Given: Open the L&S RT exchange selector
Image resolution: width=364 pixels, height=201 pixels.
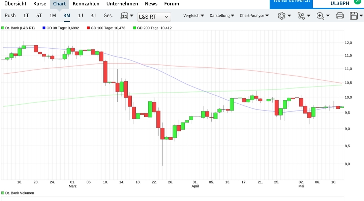Looking at the screenshot, I should [x=154, y=16].
